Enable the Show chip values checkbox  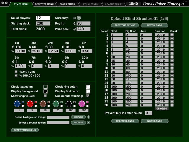45,96
